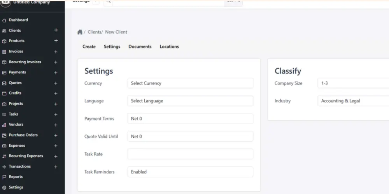Open Purchase Orders from sidebar label
The width and height of the screenshot is (389, 194).
coord(23,135)
